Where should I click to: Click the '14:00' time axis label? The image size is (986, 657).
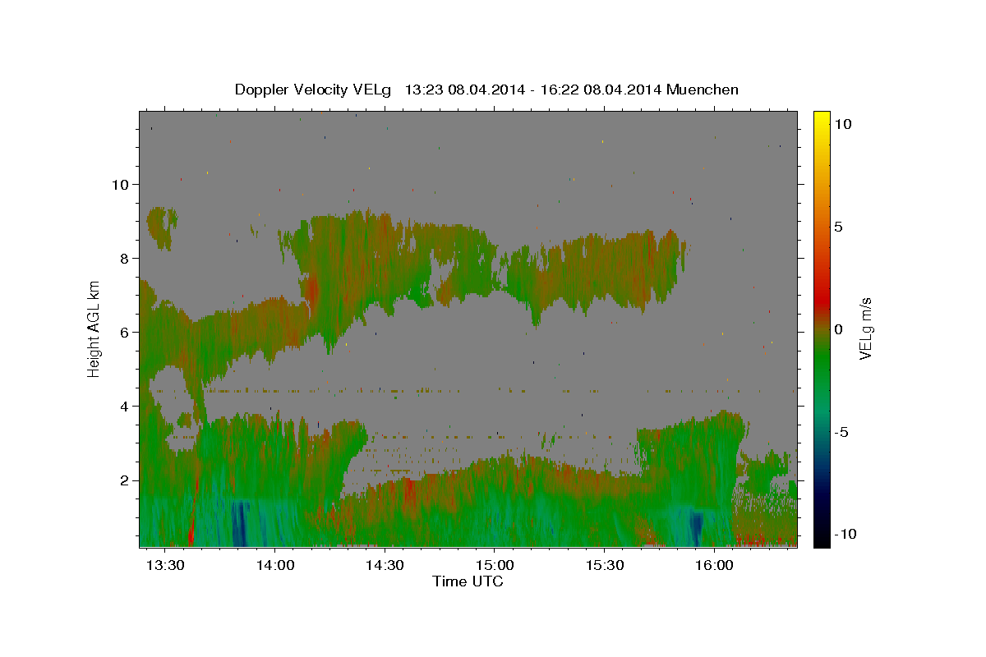(x=274, y=566)
